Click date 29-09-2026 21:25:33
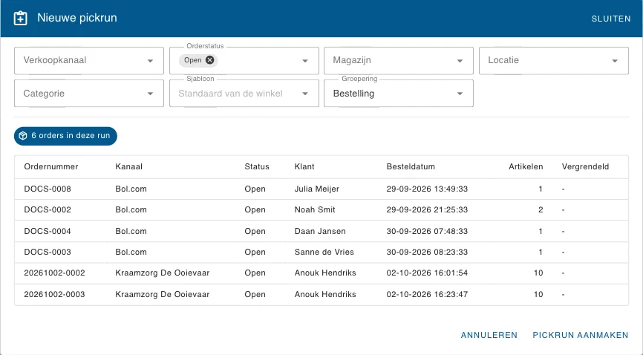 click(427, 209)
